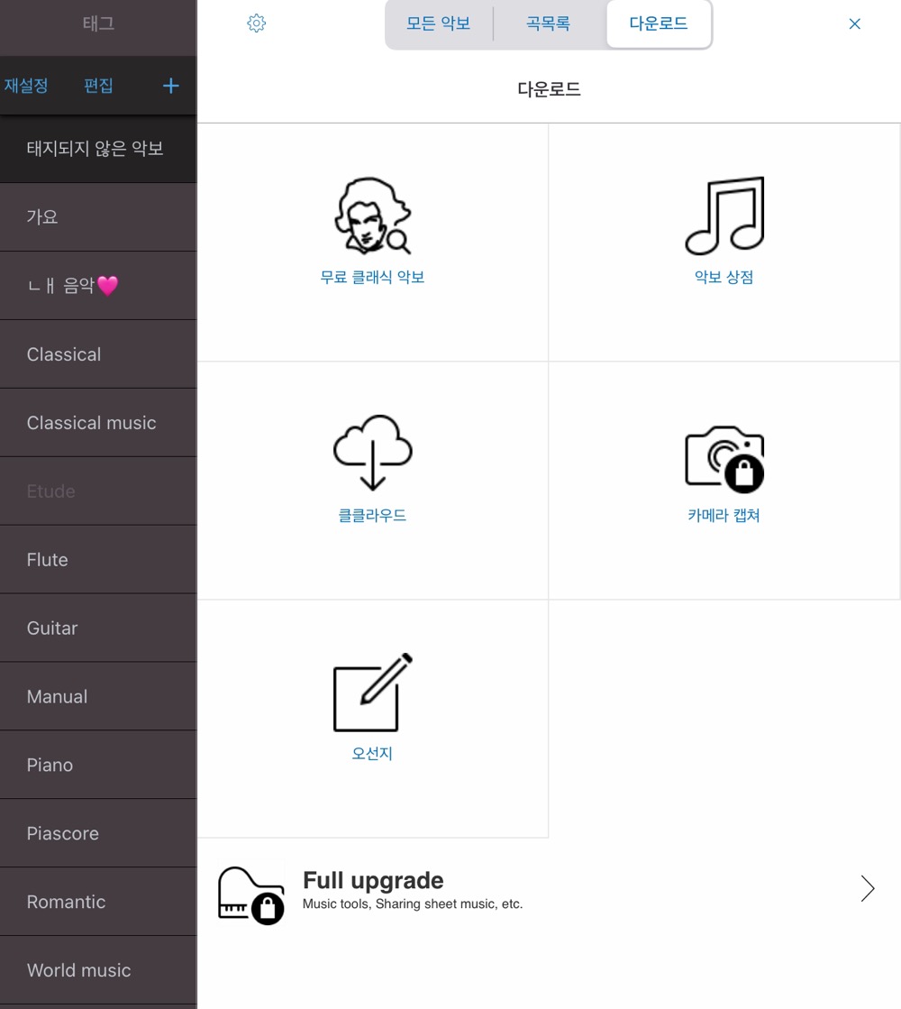Screen dimensions: 901x1009
Task: Select the Manual tag
Action: pos(98,697)
